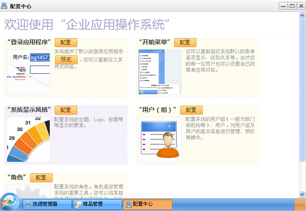The height and width of the screenshot is (211, 306).
Task: Click 配置 button for 登录应用程序
Action: pyautogui.click(x=66, y=43)
